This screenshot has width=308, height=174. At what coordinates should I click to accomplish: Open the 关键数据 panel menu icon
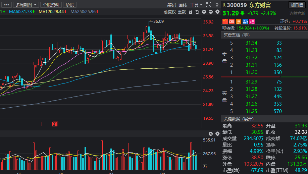point(304,119)
